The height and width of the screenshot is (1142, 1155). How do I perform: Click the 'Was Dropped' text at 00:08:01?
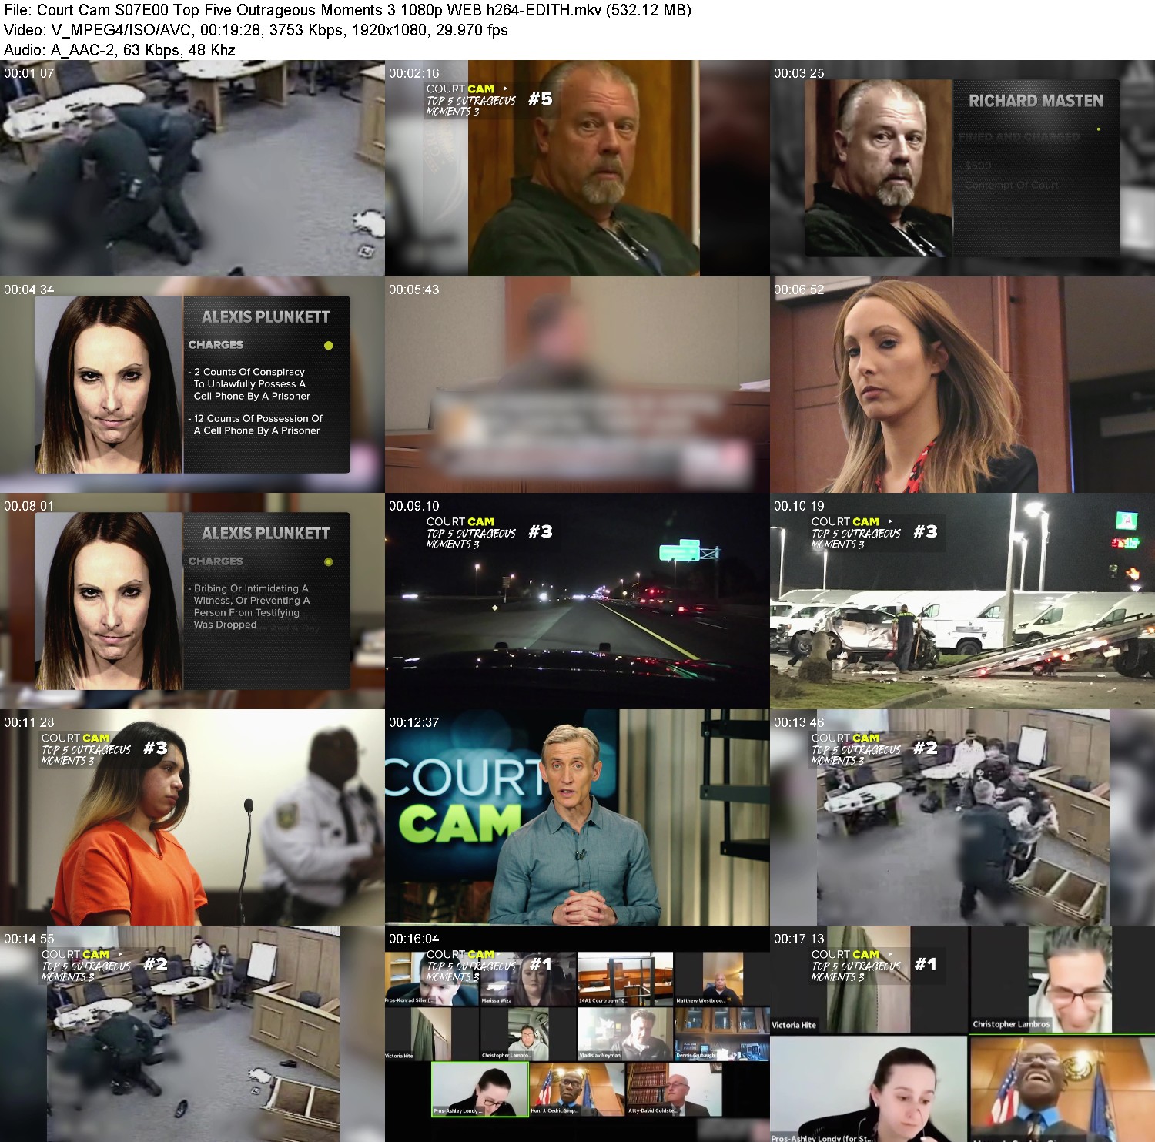point(225,625)
